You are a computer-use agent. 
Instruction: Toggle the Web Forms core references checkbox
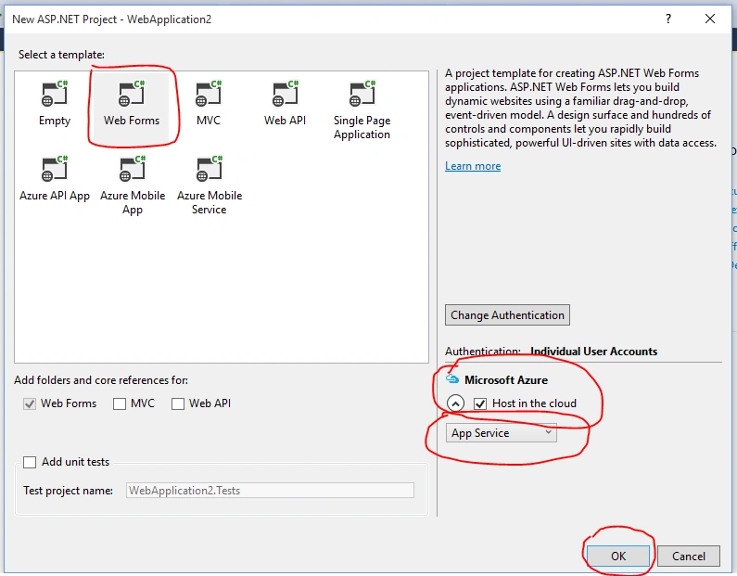(x=30, y=403)
